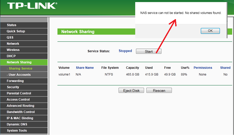This screenshot has height=135, width=234.
Task: Click the Service Status label
Action: 99,51
